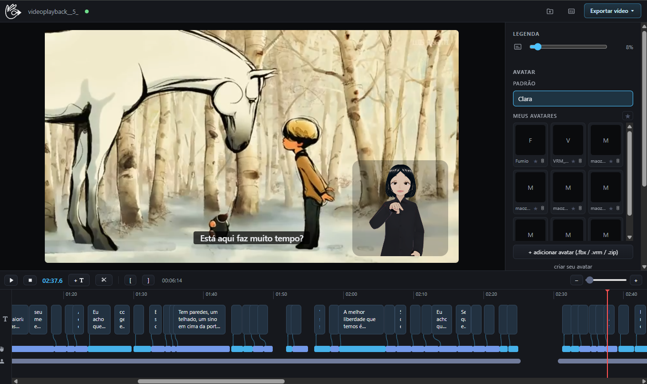Stop playback with the square stop button

(30, 280)
